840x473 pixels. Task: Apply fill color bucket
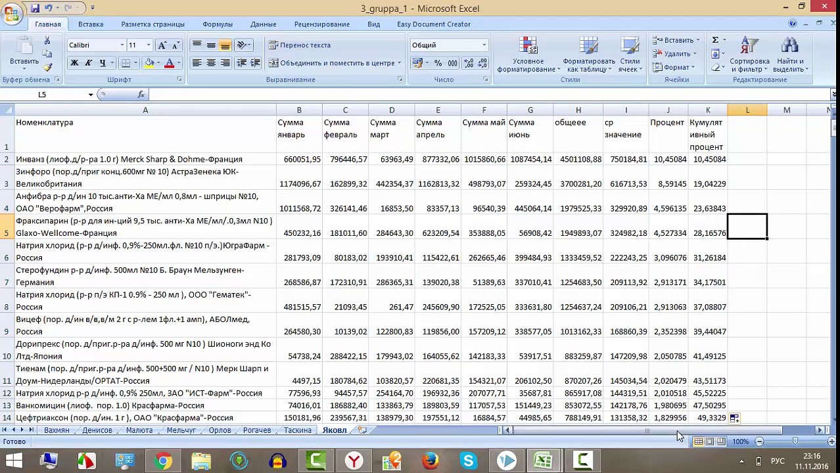click(x=149, y=63)
